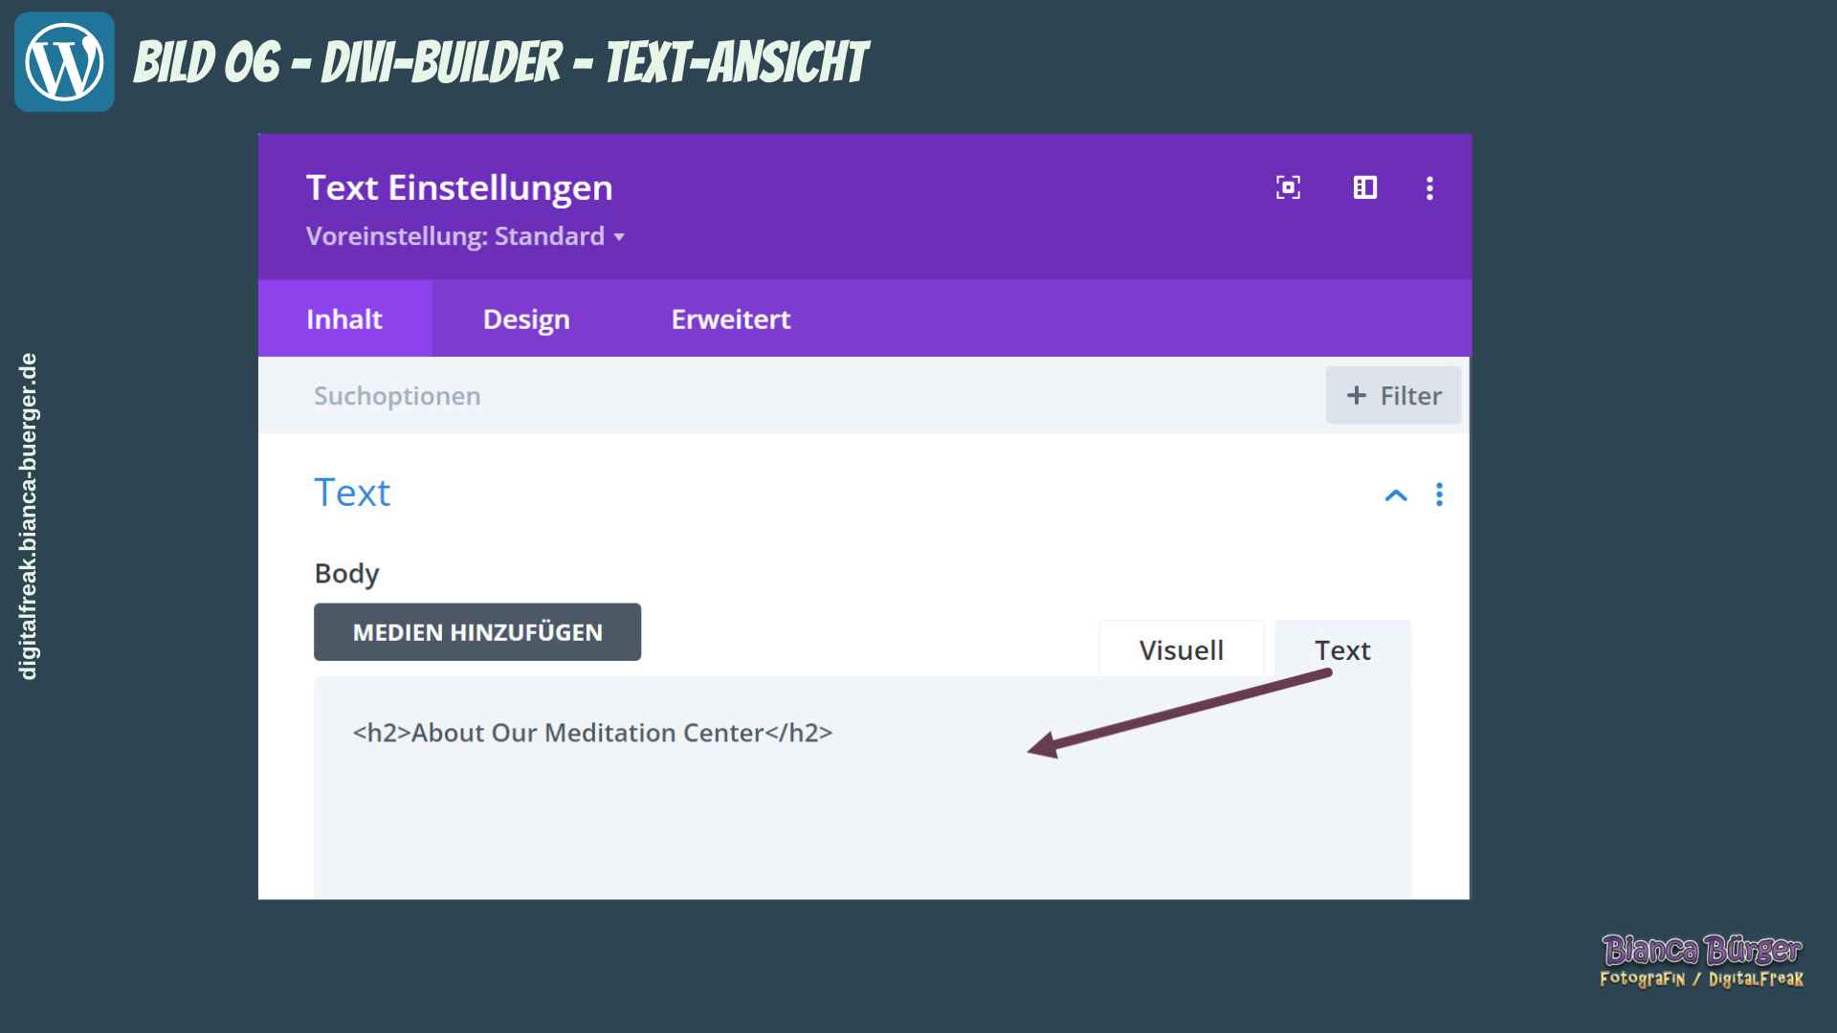Click the MEDIEN HINZUFÜGEN button
This screenshot has width=1837, height=1033.
pyautogui.click(x=476, y=631)
